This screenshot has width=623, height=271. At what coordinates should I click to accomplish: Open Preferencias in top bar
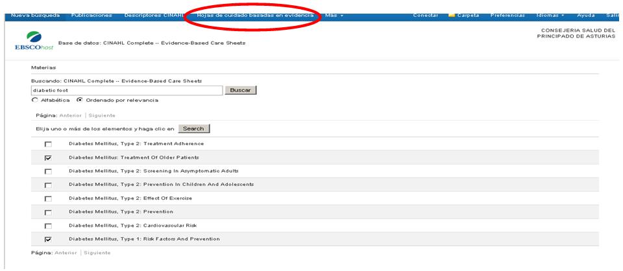[x=508, y=15]
